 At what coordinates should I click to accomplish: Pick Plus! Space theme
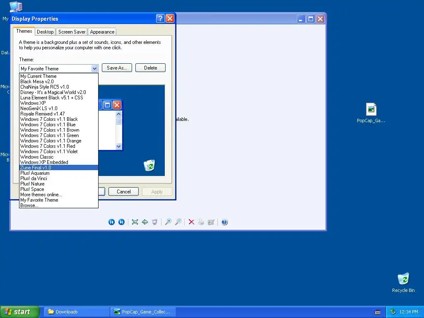[59, 189]
